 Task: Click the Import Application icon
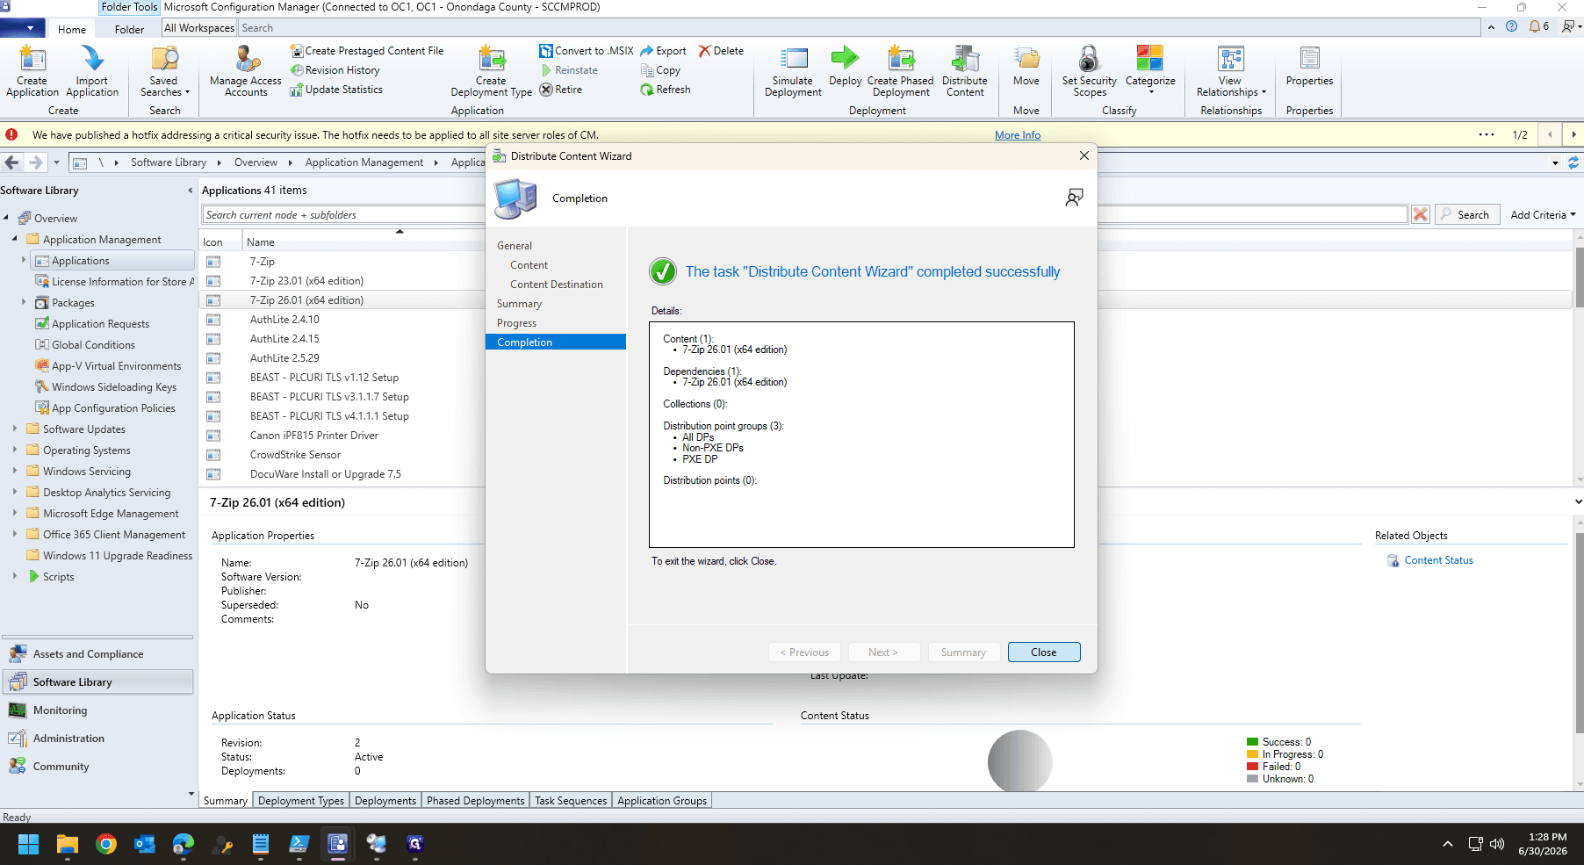[x=92, y=71]
